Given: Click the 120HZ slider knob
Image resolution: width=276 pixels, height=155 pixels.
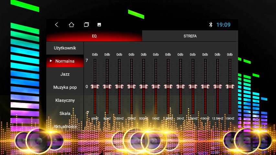Looking at the screenshot, I should (131, 87).
